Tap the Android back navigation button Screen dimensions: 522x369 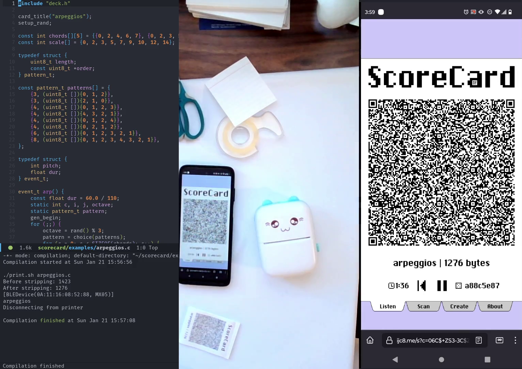[395, 359]
